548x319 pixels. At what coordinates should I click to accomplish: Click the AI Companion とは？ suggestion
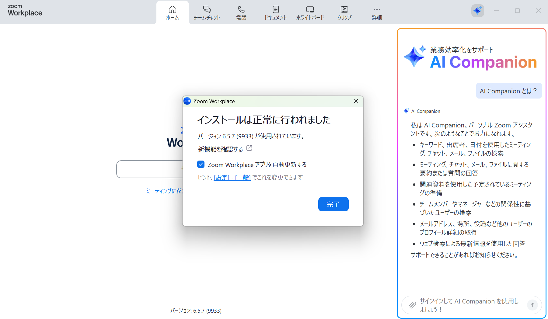(509, 91)
